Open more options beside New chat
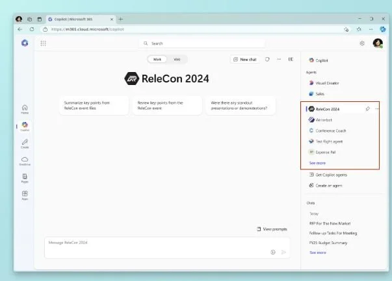Viewport: 392px width, 281px height. click(x=279, y=59)
